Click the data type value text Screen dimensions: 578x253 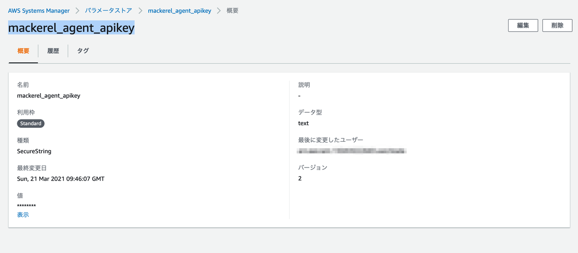tap(303, 123)
